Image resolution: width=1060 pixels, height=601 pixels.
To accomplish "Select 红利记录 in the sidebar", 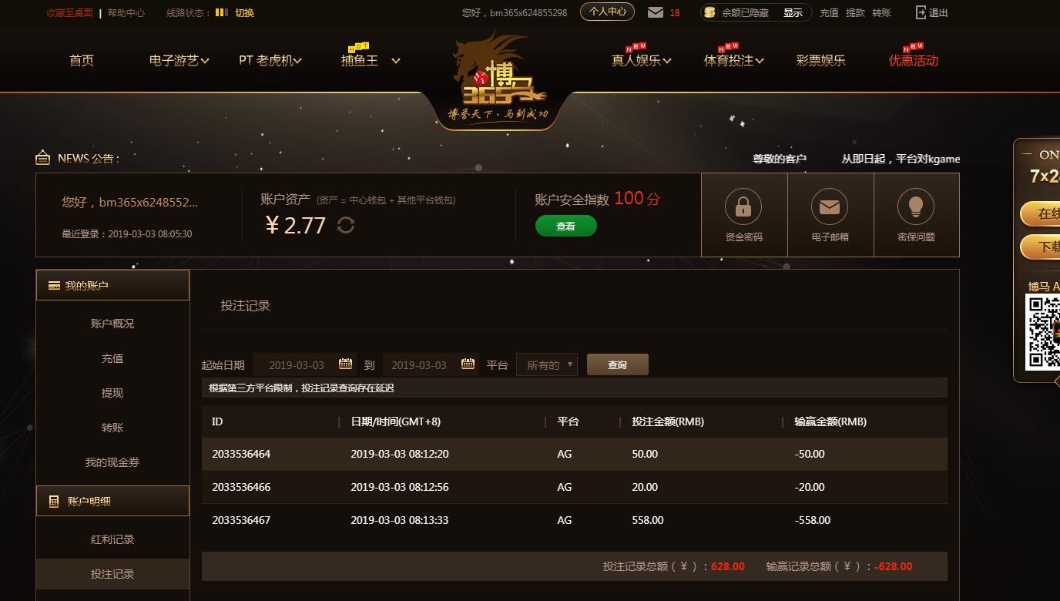I will tap(112, 539).
